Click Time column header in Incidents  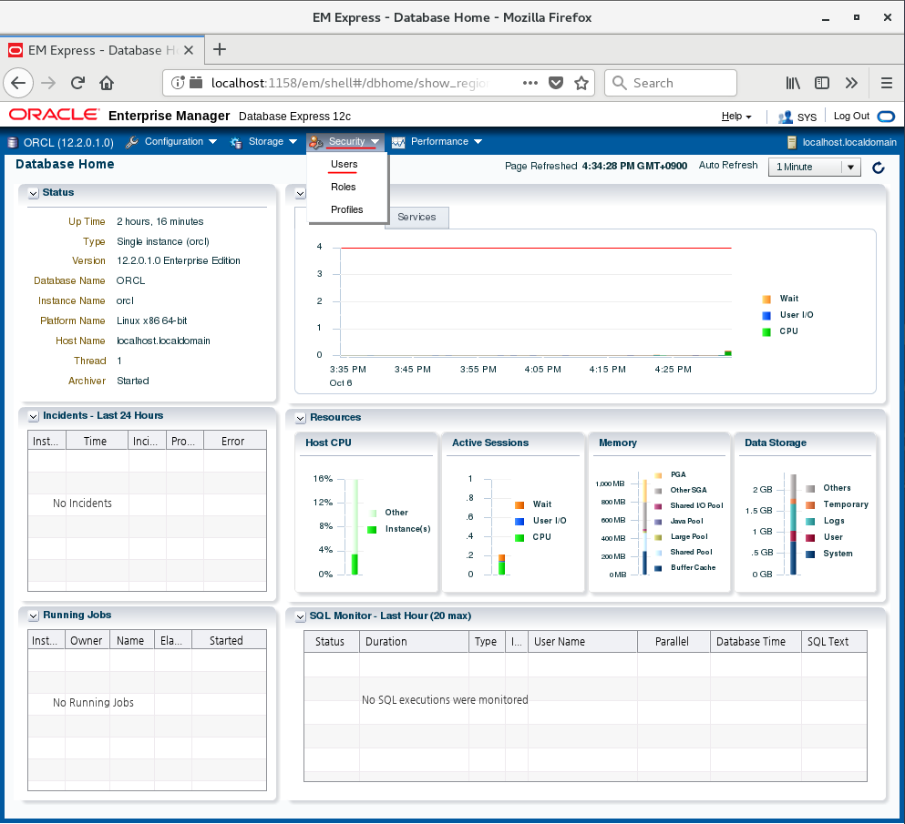(x=97, y=441)
